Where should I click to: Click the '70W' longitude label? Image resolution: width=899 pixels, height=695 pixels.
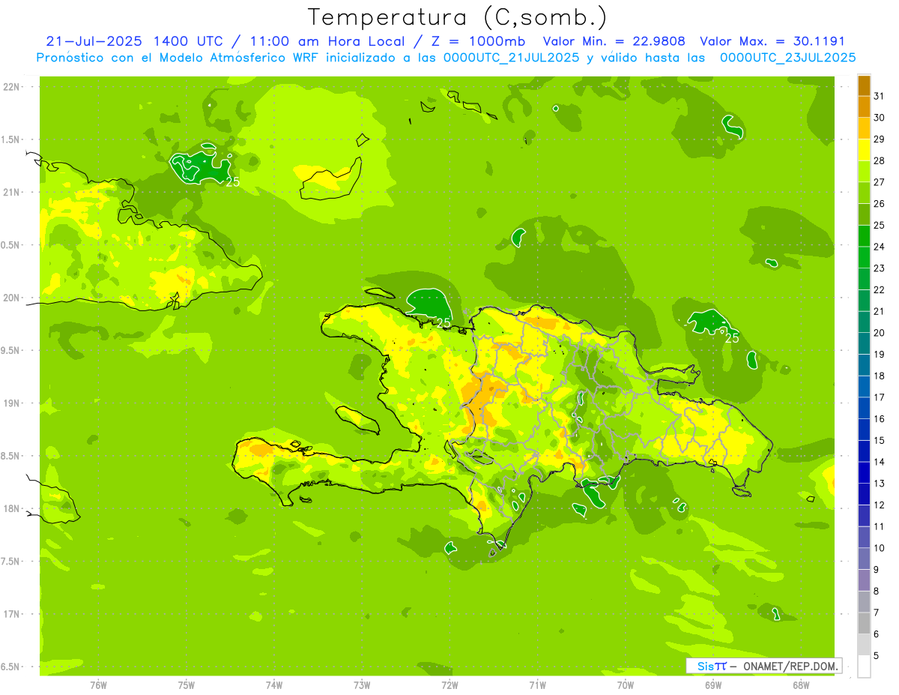pyautogui.click(x=626, y=685)
